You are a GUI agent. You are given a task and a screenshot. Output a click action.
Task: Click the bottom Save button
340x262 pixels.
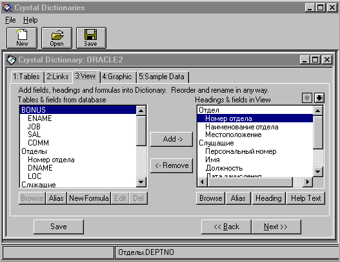pyautogui.click(x=59, y=227)
